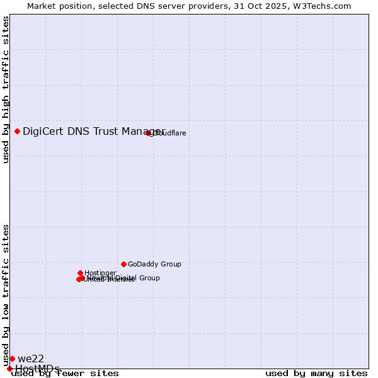Select the HostMDs text label
Viewport: 378px width, 378px height.
point(37,369)
